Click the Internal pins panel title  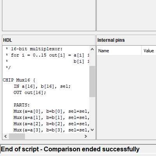[111, 40]
